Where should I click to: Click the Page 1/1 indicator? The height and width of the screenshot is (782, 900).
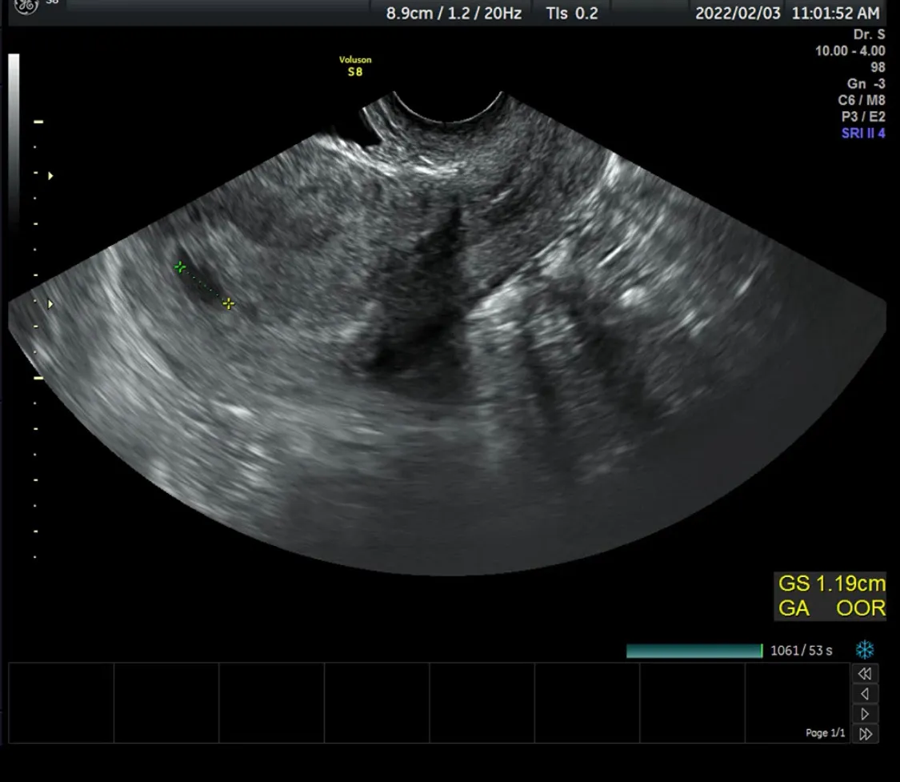825,733
